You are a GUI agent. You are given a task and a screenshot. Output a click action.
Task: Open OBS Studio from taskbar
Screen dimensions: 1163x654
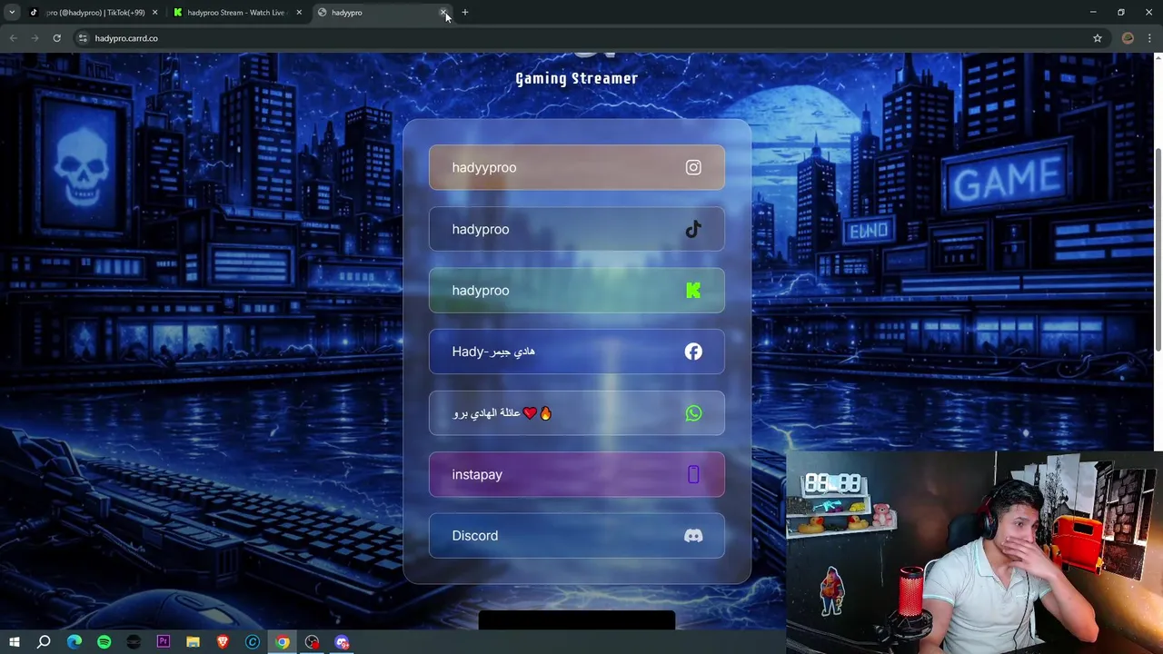(313, 642)
